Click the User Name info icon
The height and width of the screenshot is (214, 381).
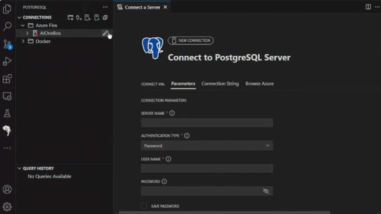168,159
